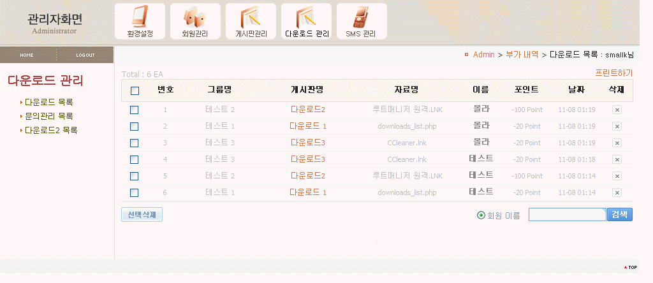Open 문의관리 목록 in the side menu
Screen dimensions: 653x283
(48, 116)
